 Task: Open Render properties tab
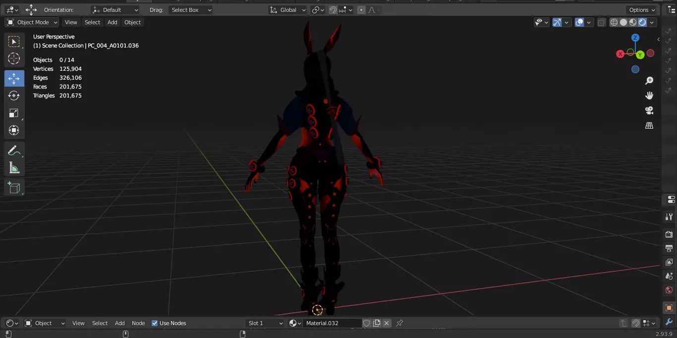[669, 234]
